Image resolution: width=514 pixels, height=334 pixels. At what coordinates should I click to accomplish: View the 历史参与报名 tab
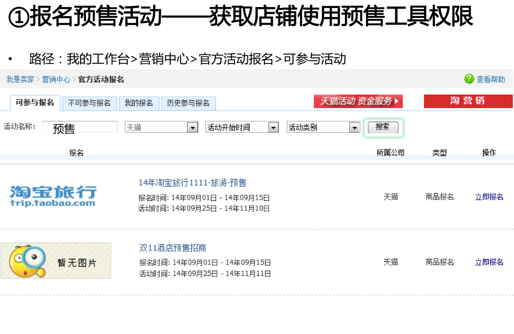188,103
